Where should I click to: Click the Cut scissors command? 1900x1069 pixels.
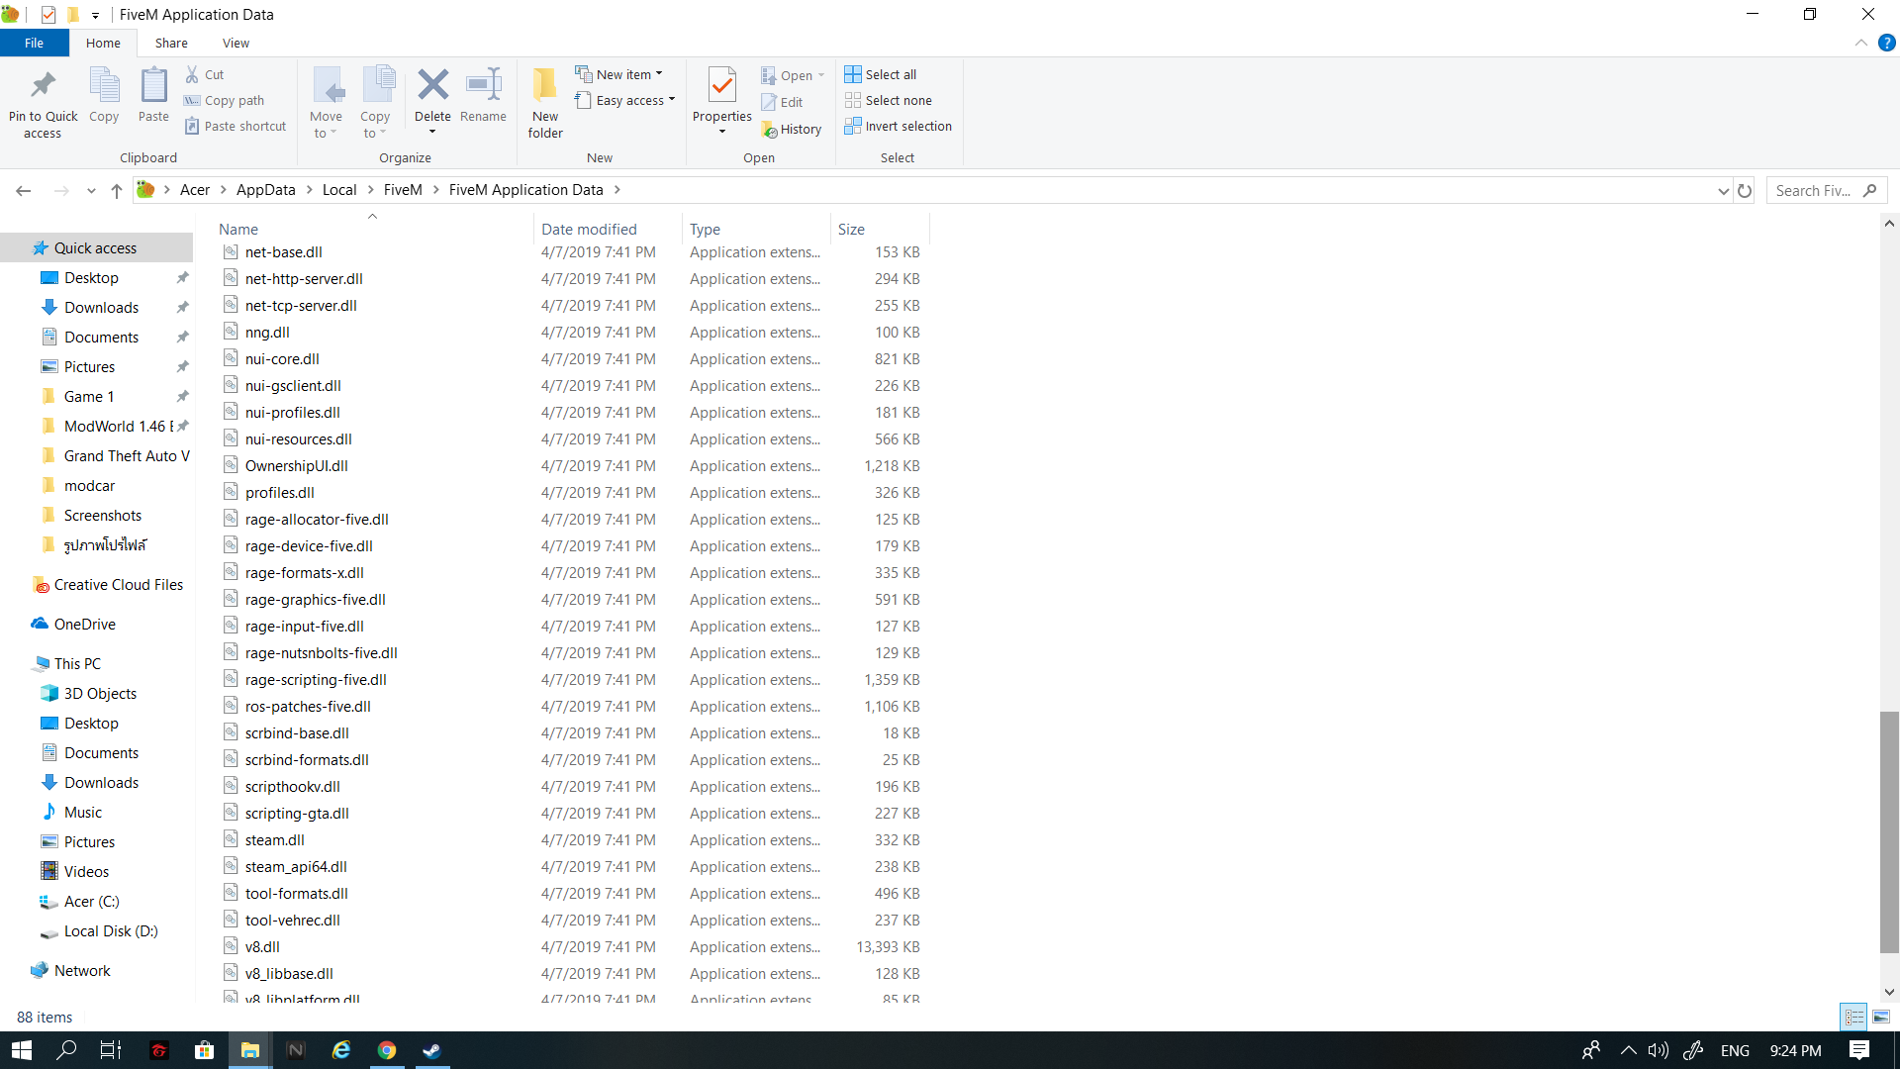tap(205, 74)
